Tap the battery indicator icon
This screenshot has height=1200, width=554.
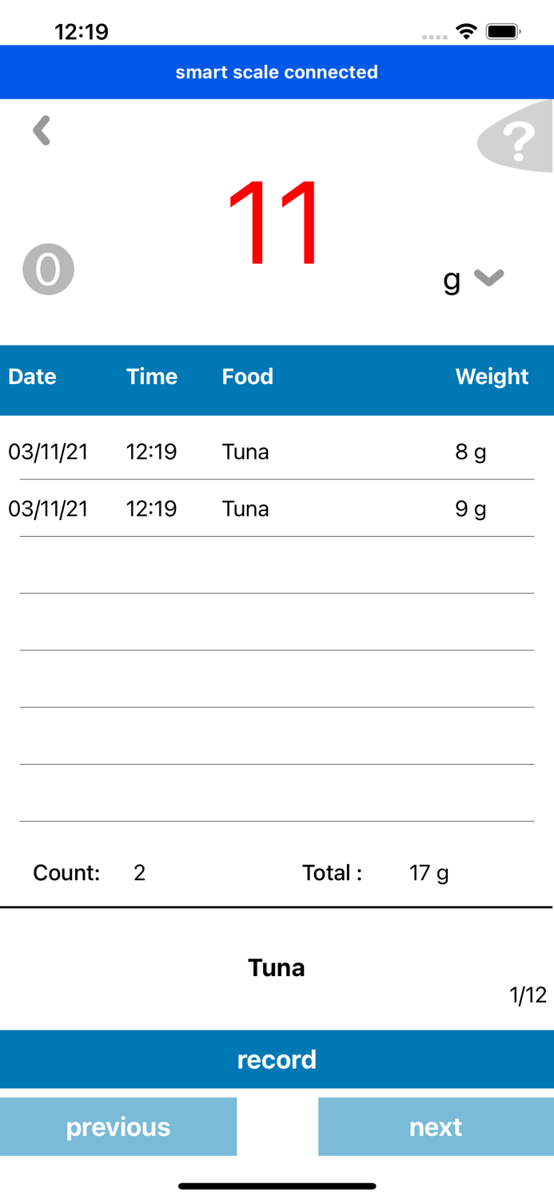504,31
